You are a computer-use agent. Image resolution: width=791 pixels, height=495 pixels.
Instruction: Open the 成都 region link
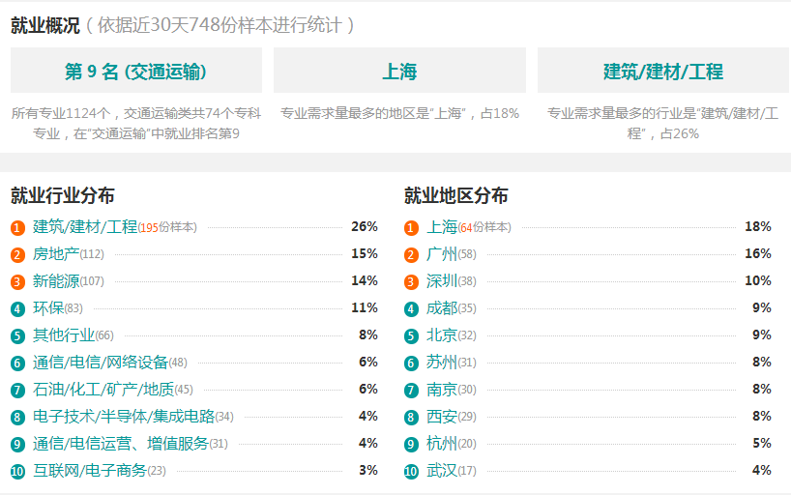coord(442,308)
